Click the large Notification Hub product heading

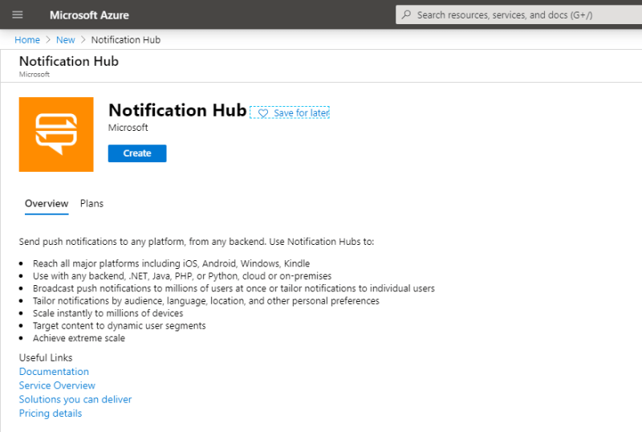[177, 110]
